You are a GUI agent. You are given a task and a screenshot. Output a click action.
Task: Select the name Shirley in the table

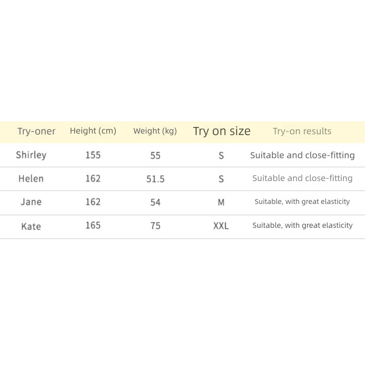pos(31,155)
